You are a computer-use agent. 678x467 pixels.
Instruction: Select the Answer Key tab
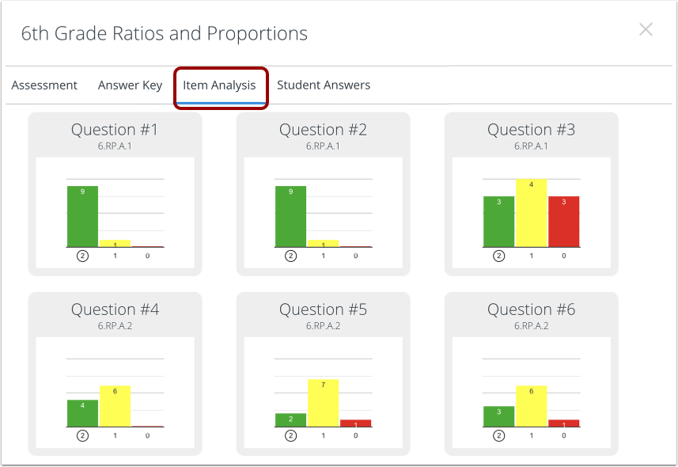[130, 85]
